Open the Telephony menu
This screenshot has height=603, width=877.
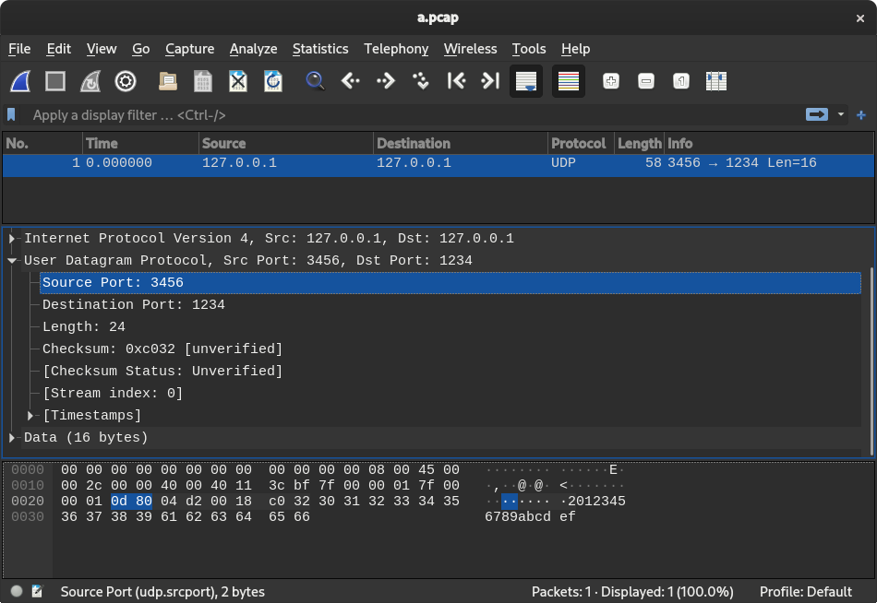(396, 49)
